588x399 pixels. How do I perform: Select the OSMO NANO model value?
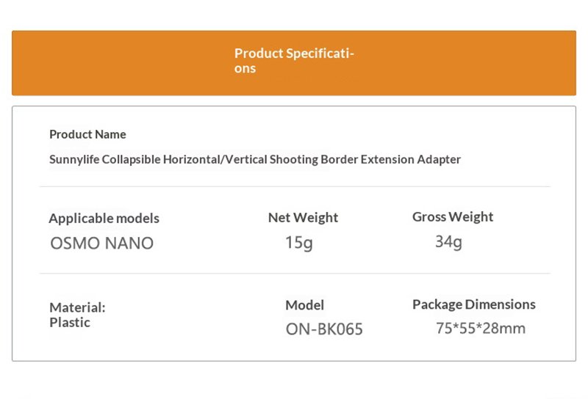point(101,243)
